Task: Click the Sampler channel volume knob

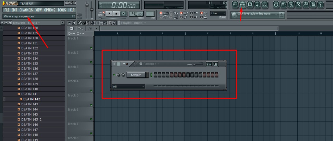Action: coord(123,75)
